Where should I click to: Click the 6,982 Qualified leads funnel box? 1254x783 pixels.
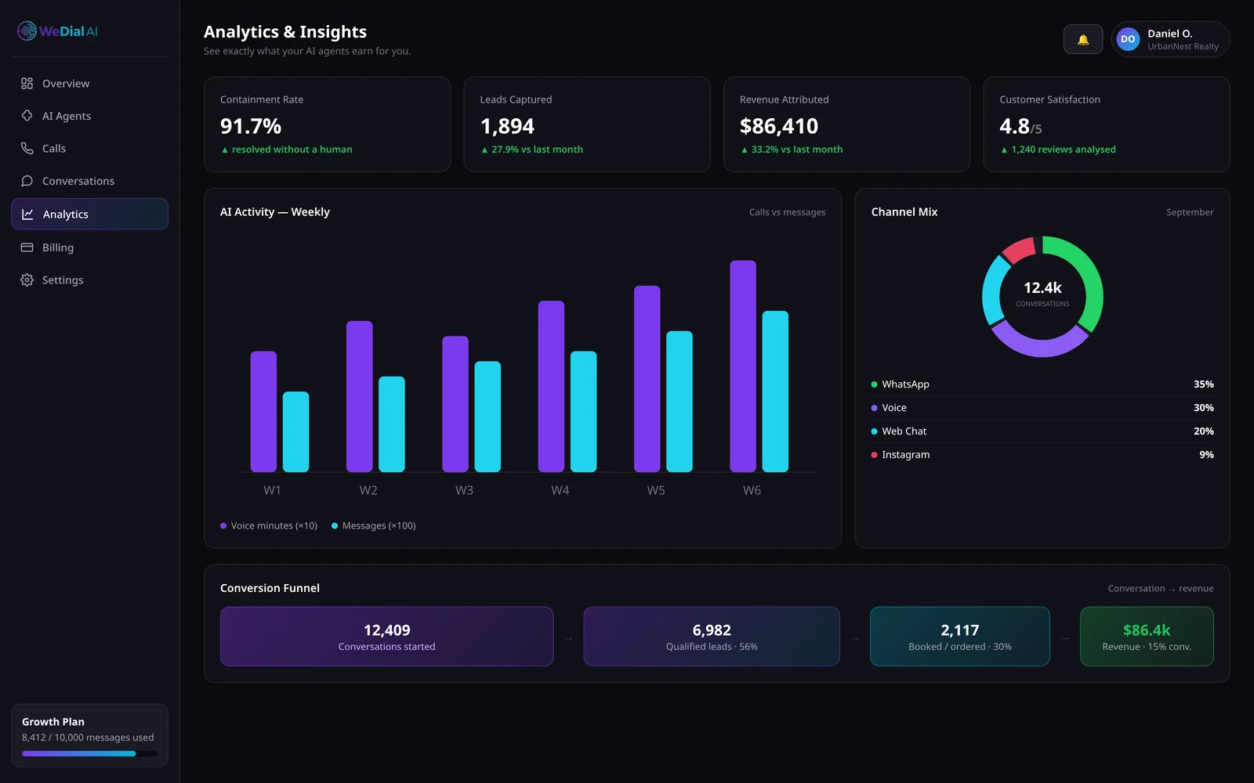[x=712, y=637]
